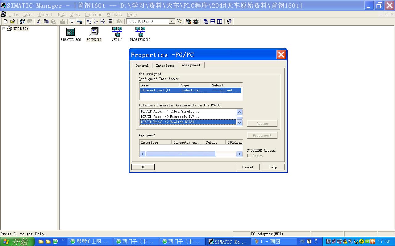Click the parameter list scroll-down arrow
The image size is (395, 246).
(239, 122)
